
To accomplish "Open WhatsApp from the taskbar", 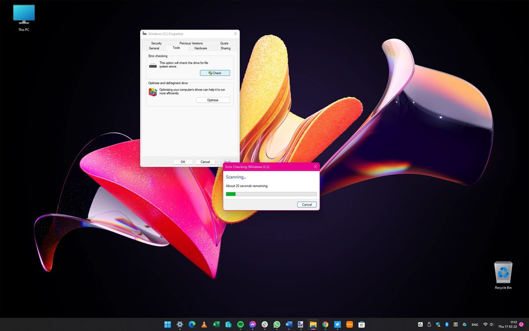I will tap(276, 324).
